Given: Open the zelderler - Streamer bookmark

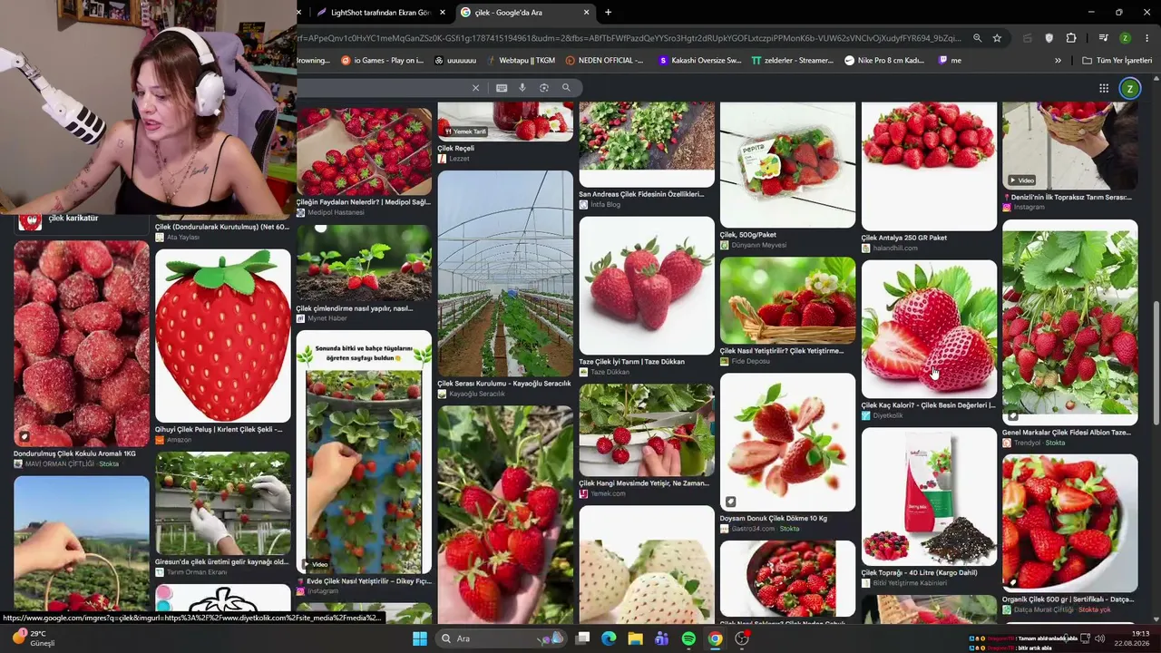Looking at the screenshot, I should point(792,61).
